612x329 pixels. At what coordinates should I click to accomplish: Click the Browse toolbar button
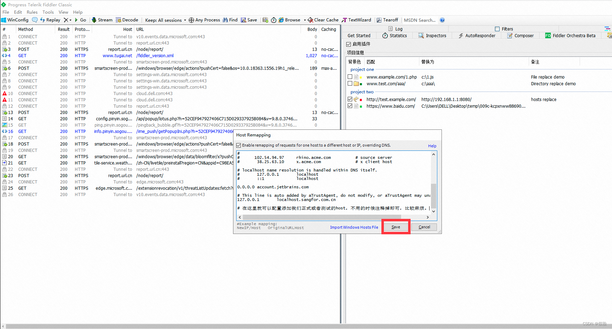coord(290,20)
